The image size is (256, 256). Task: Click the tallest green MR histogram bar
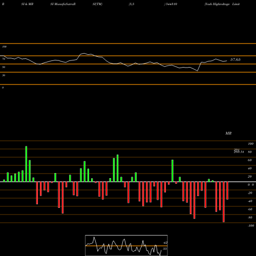pyautogui.click(x=26, y=164)
